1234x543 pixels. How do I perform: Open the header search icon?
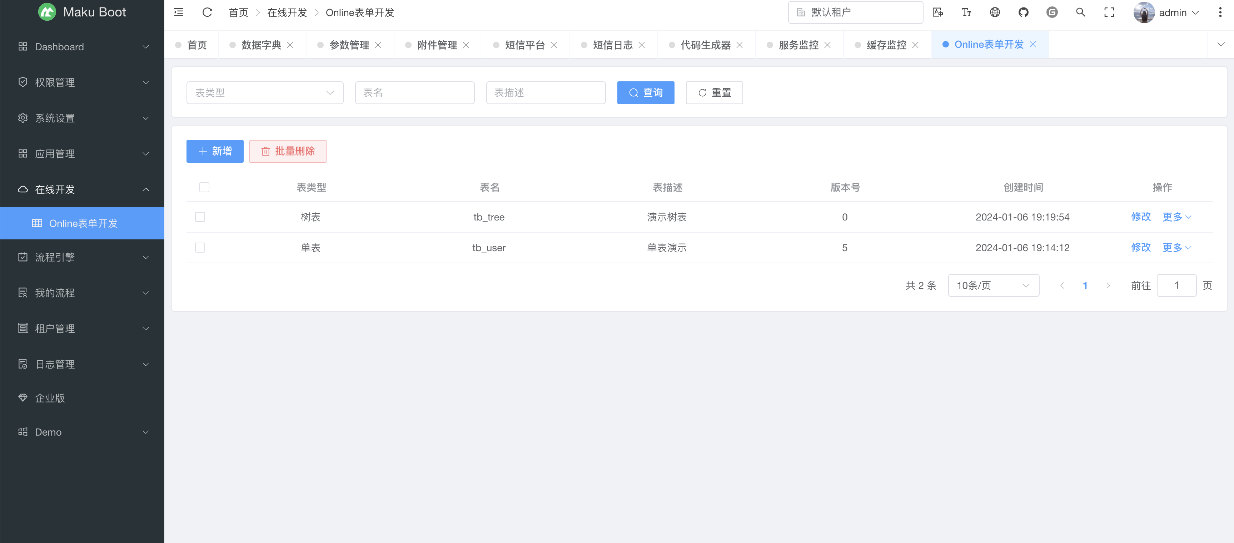click(1080, 12)
